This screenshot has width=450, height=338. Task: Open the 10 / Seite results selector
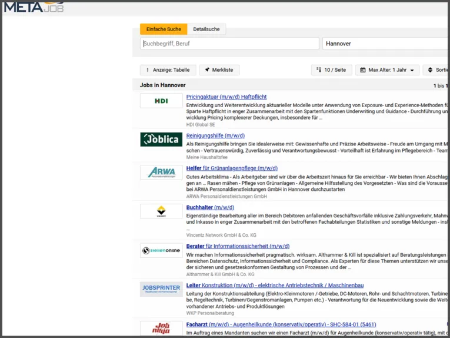click(x=332, y=70)
